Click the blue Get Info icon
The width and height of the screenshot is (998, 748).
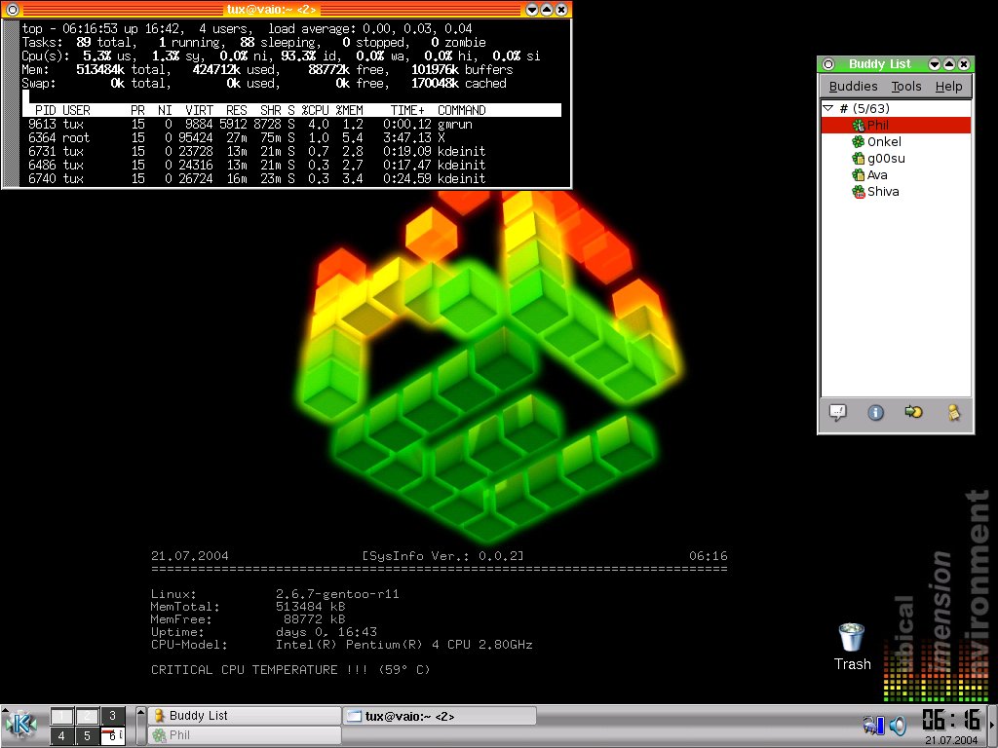[x=875, y=412]
